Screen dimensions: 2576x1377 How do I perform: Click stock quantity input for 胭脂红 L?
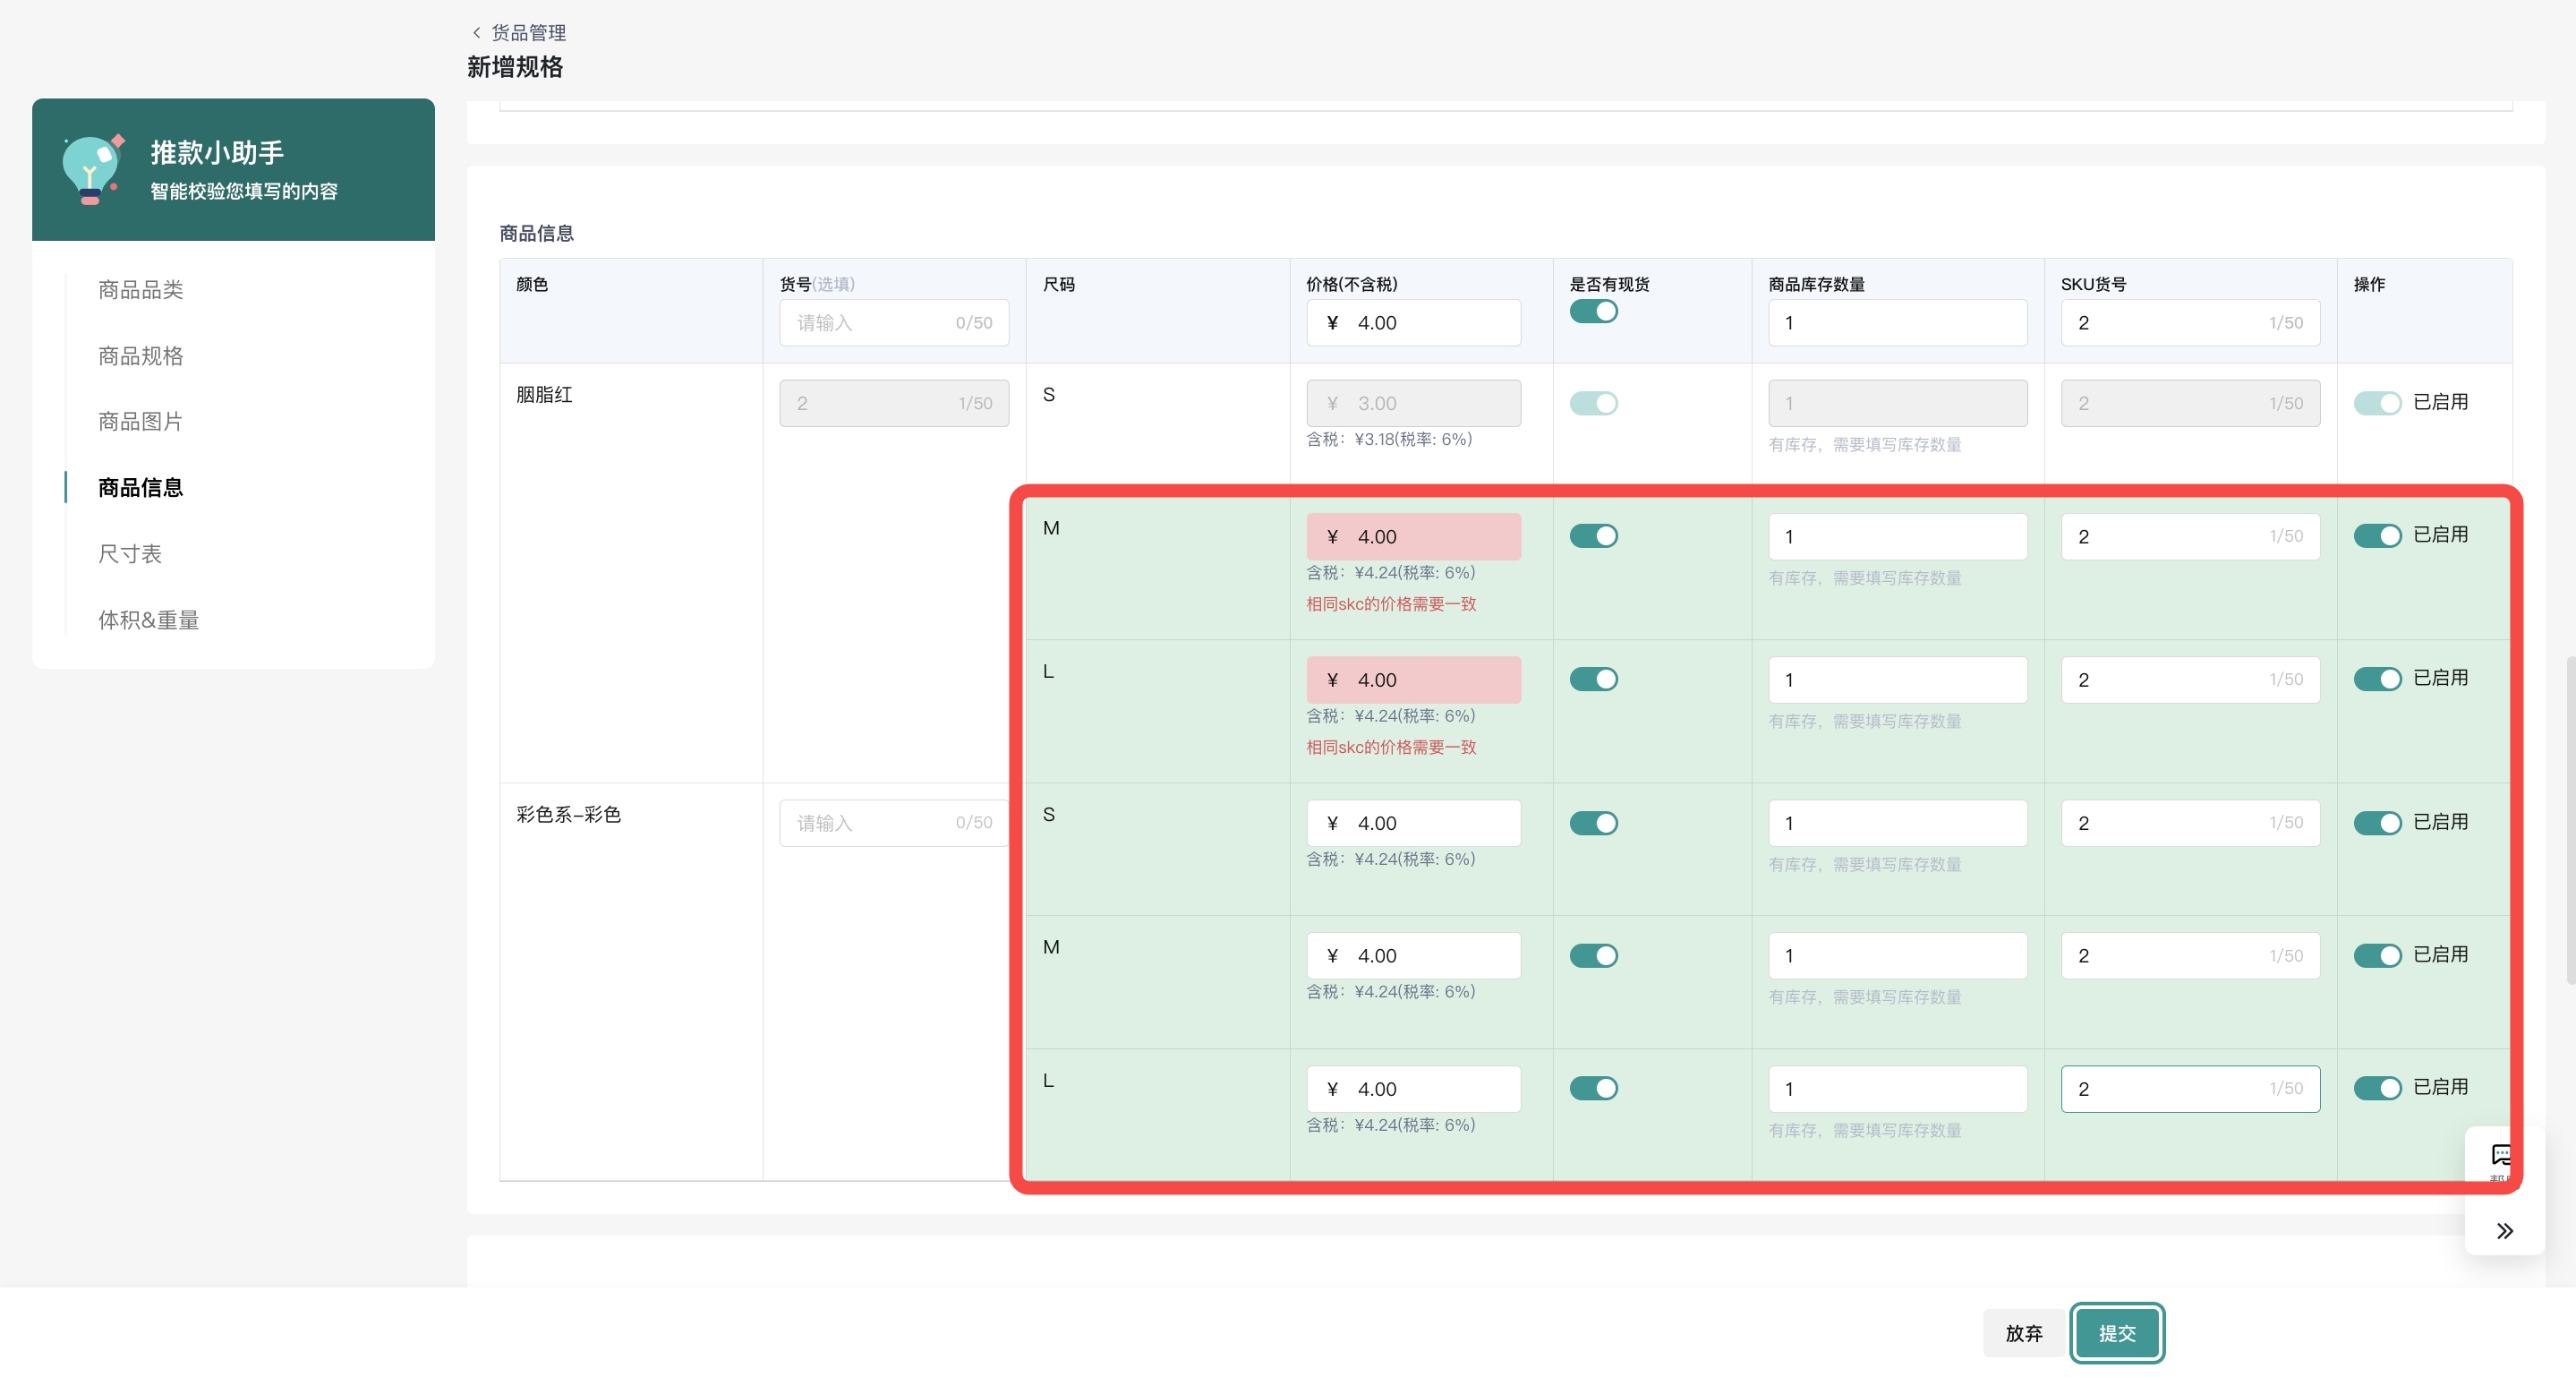(x=1897, y=680)
